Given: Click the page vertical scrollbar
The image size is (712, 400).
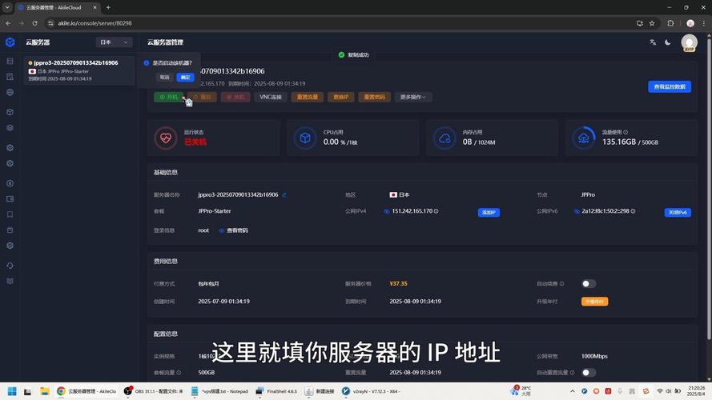Looking at the screenshot, I should [709, 190].
